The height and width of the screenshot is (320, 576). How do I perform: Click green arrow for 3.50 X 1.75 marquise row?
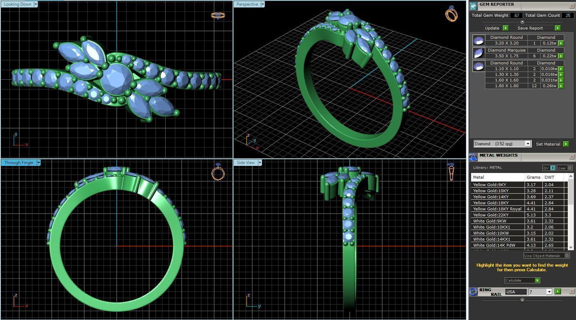coord(561,56)
